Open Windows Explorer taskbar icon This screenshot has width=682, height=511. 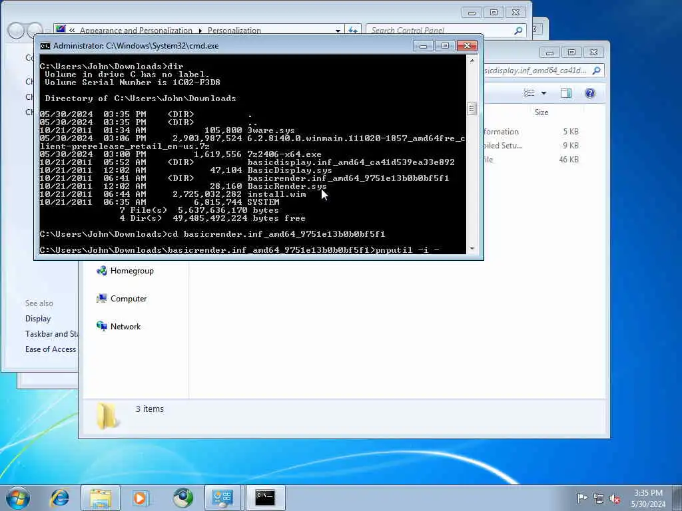(x=101, y=498)
